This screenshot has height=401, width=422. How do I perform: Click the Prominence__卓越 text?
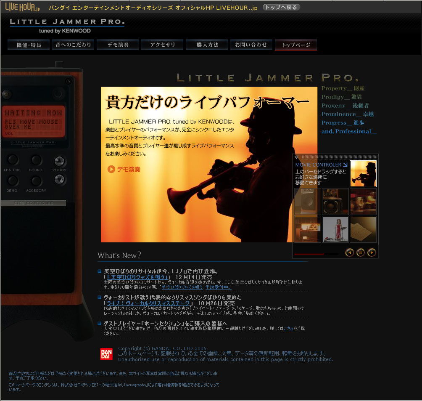click(x=348, y=114)
